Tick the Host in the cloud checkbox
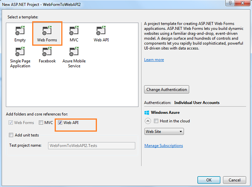 [x=156, y=121]
